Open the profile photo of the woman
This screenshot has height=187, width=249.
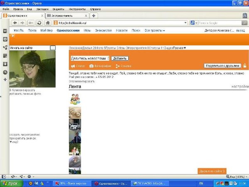[x=32, y=69]
